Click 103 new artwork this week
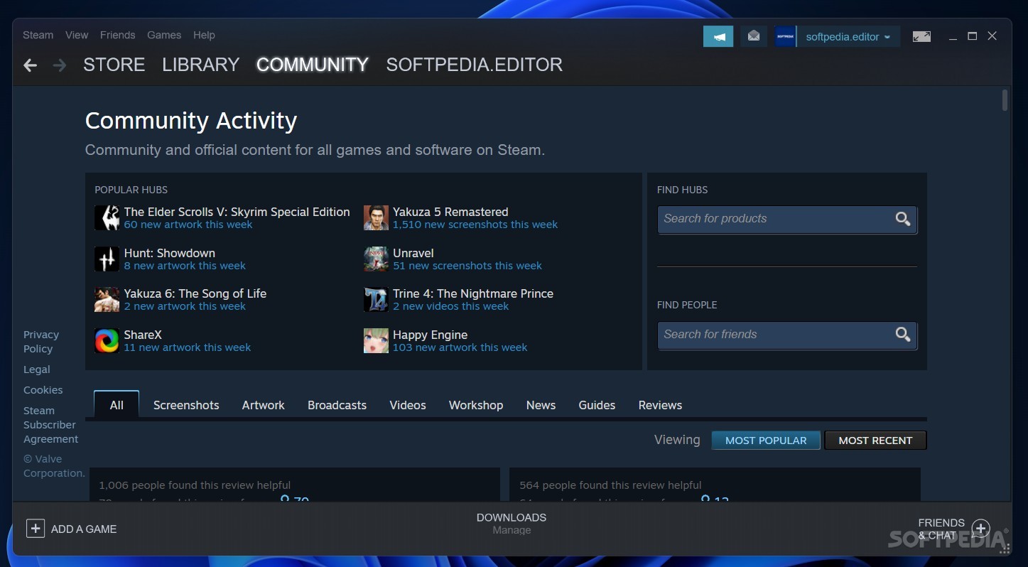The width and height of the screenshot is (1028, 567). 460,347
